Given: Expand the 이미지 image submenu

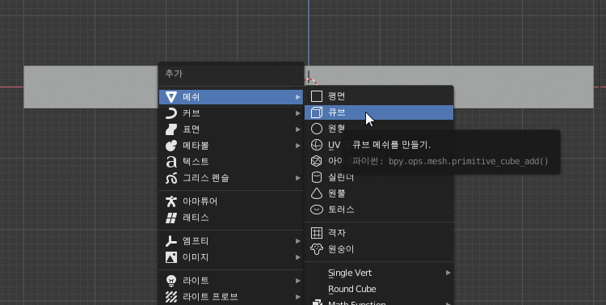Looking at the screenshot, I should click(231, 257).
